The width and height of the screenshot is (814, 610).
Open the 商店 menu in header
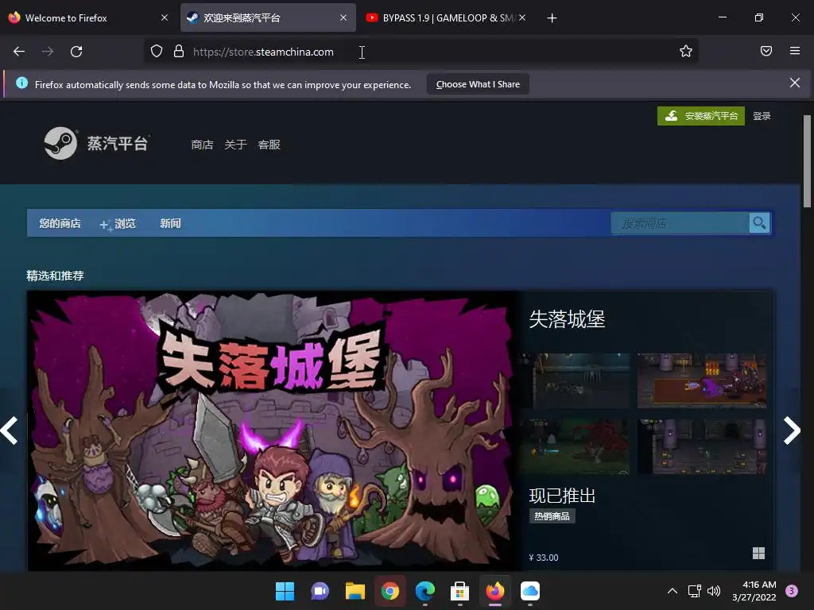[x=202, y=145]
